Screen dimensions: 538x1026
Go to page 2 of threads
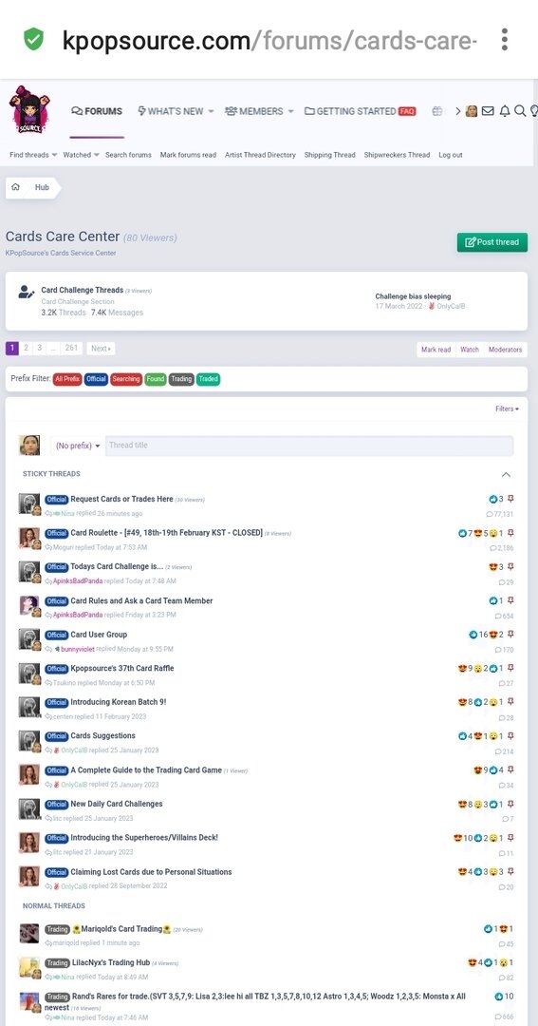27,348
